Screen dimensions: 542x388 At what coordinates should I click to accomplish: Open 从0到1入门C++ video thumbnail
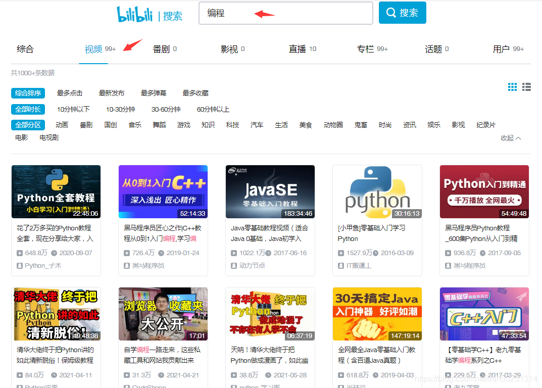(163, 191)
